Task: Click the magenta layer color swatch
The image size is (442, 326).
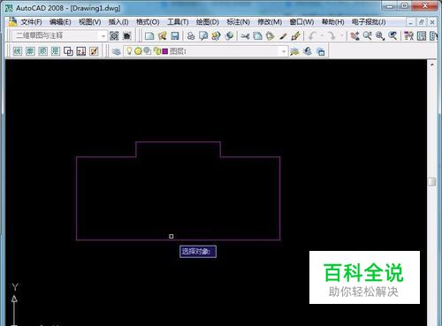Action: [x=165, y=51]
